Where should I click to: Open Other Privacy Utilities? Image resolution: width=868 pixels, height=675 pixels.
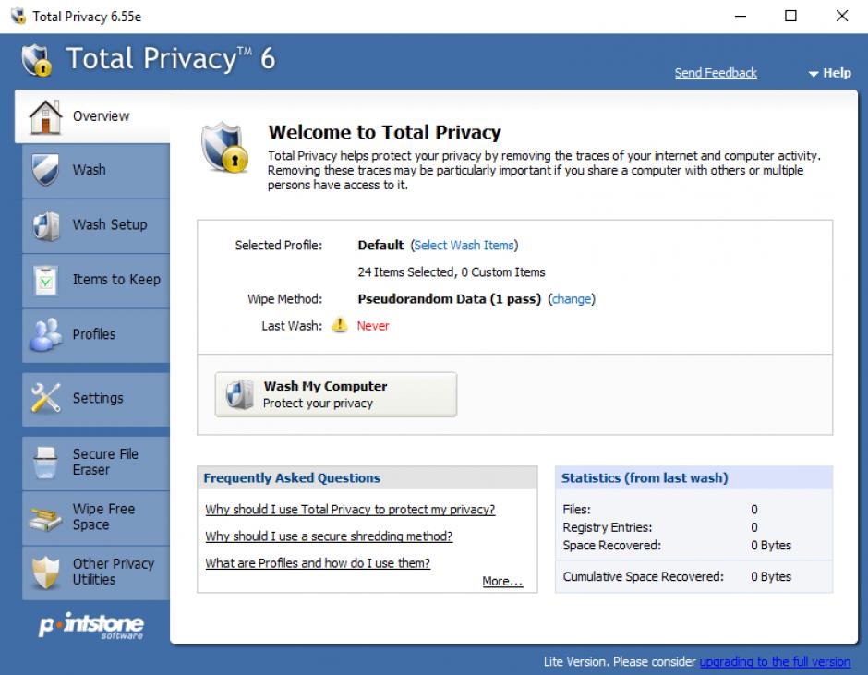96,572
